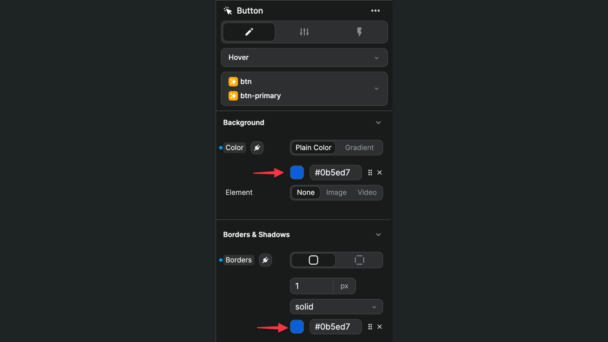Viewport: 608px width, 342px height.
Task: Remove the border color with X icon
Action: 380,327
